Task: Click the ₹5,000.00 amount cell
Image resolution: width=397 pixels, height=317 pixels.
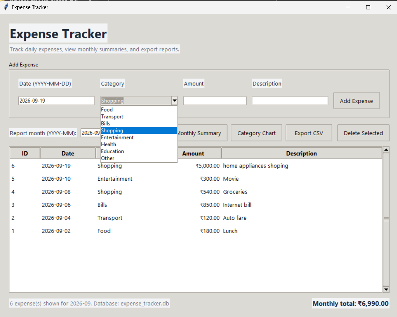Action: click(x=207, y=166)
